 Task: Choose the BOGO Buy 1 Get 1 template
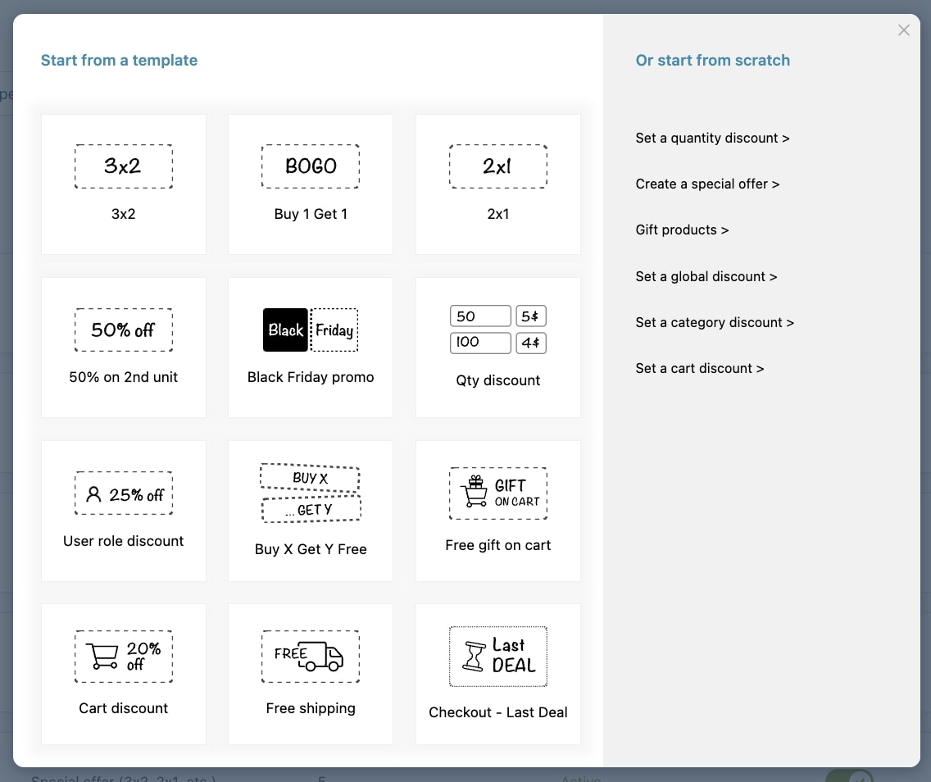click(x=310, y=184)
